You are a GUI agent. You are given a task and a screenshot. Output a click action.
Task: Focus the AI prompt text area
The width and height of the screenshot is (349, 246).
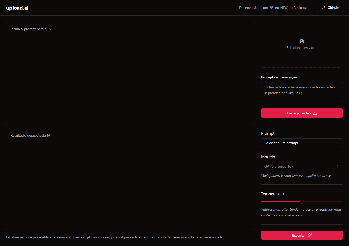point(131,73)
